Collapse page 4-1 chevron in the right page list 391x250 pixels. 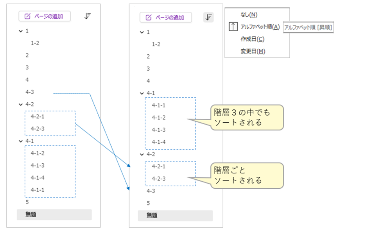click(x=142, y=93)
